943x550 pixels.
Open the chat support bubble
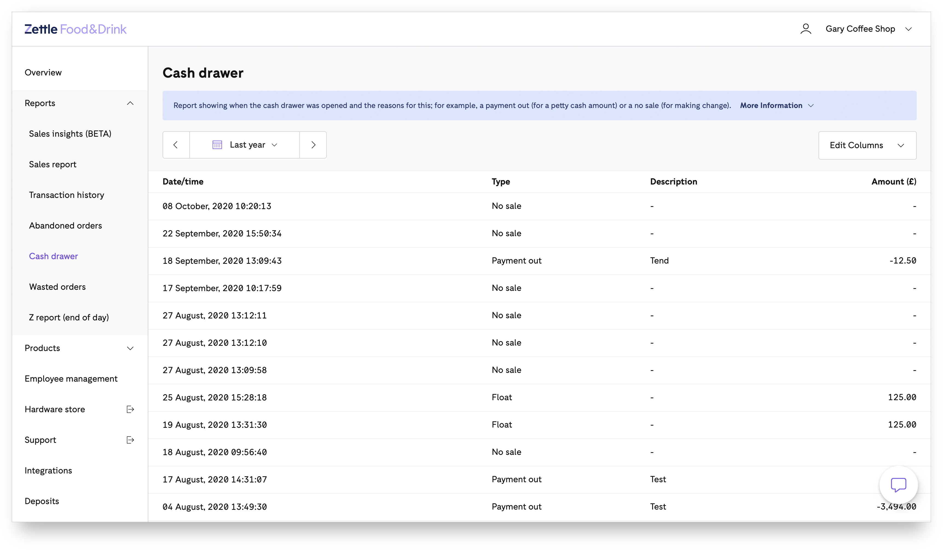coord(898,485)
